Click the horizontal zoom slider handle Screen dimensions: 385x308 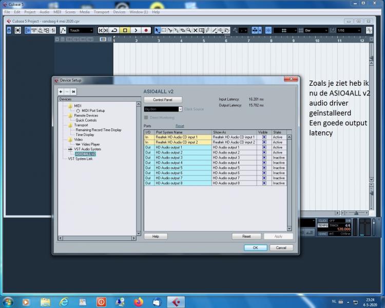click(x=356, y=213)
